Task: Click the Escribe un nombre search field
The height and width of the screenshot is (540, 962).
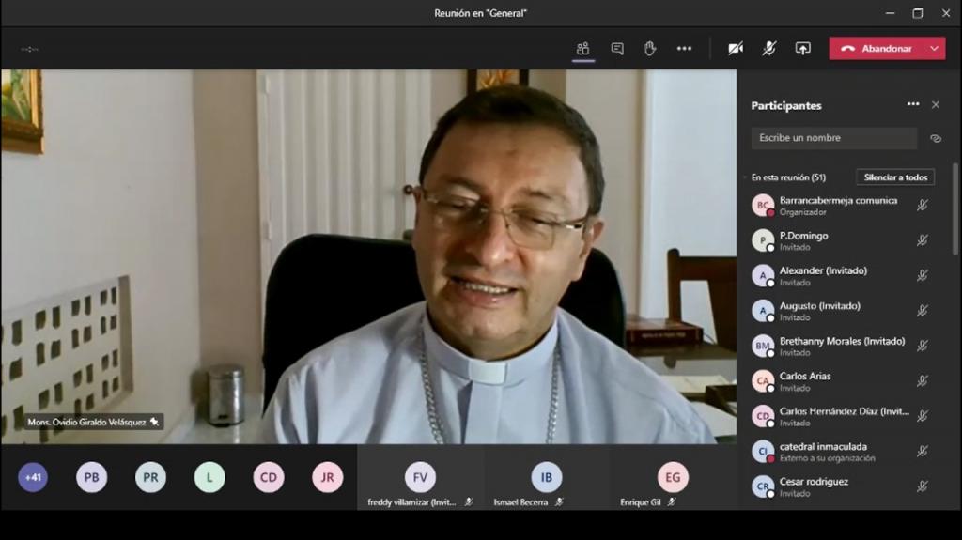Action: coord(833,138)
